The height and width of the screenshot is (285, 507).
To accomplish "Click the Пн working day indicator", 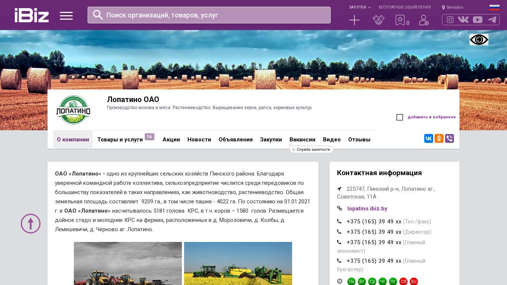I will [x=351, y=282].
